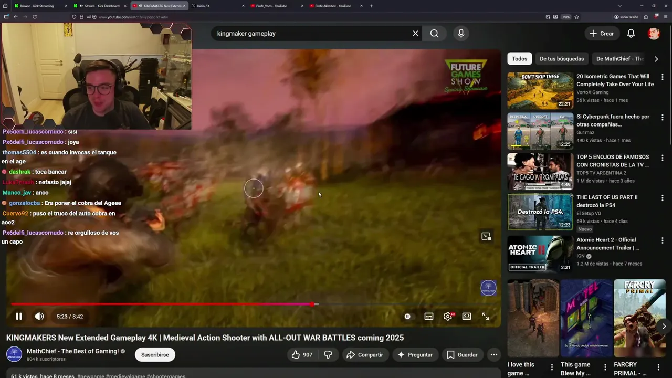Save video with the Guardar button
Image resolution: width=672 pixels, height=378 pixels.
(462, 354)
